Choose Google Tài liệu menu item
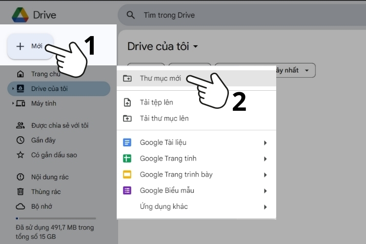 tap(196, 142)
